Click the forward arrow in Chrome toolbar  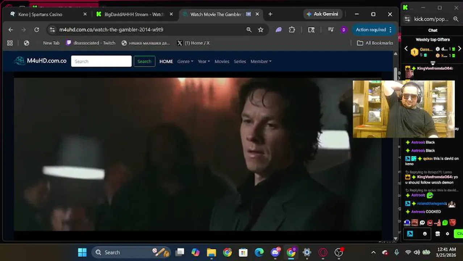pos(24,30)
